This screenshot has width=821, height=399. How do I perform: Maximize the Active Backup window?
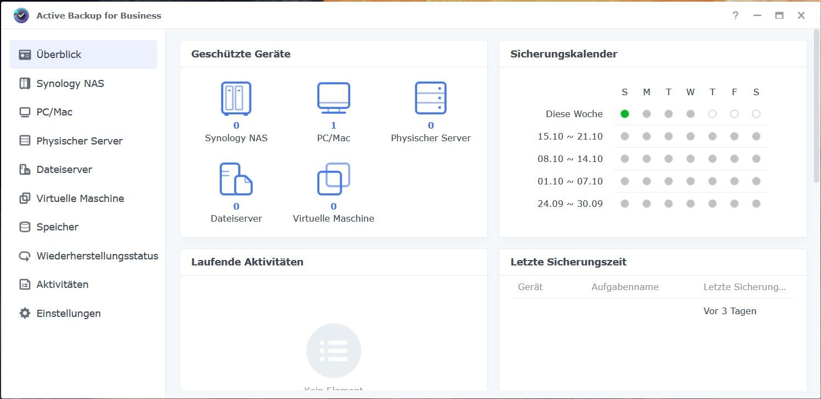click(779, 15)
